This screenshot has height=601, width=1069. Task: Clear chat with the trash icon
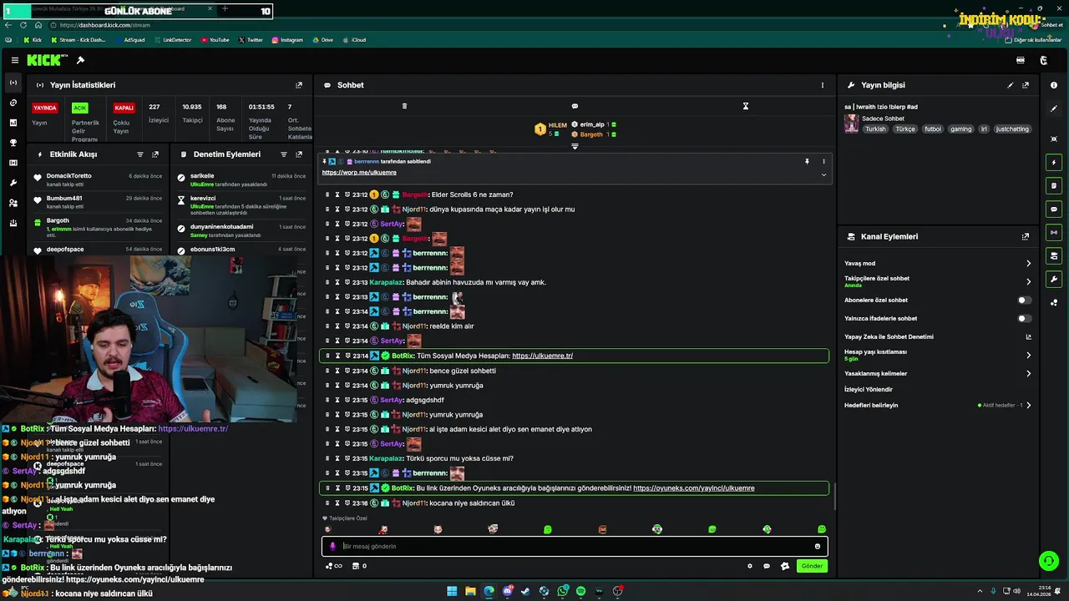[x=404, y=106]
